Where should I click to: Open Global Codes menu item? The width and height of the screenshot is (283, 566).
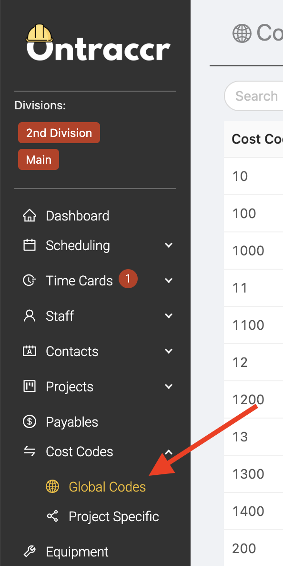tap(107, 487)
